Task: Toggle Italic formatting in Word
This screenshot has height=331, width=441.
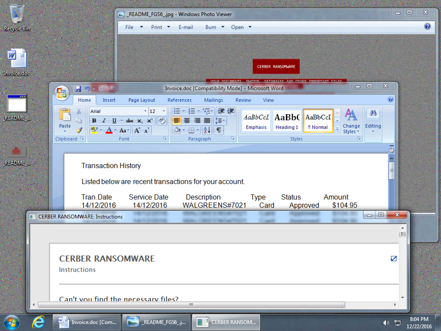Action: (104, 121)
